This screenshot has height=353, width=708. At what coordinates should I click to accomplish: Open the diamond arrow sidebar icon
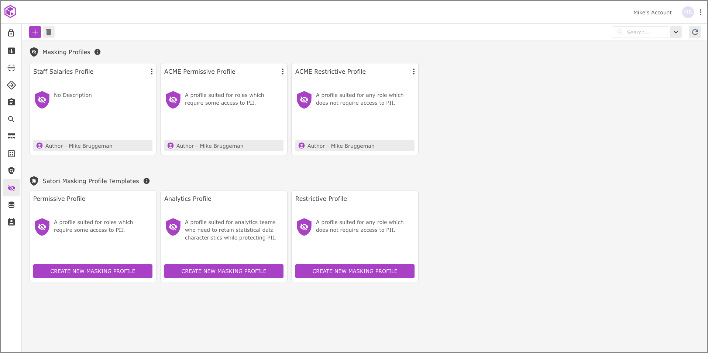pos(11,85)
